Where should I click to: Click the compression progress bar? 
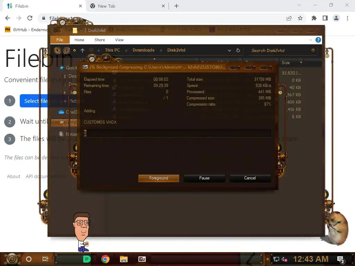177,133
